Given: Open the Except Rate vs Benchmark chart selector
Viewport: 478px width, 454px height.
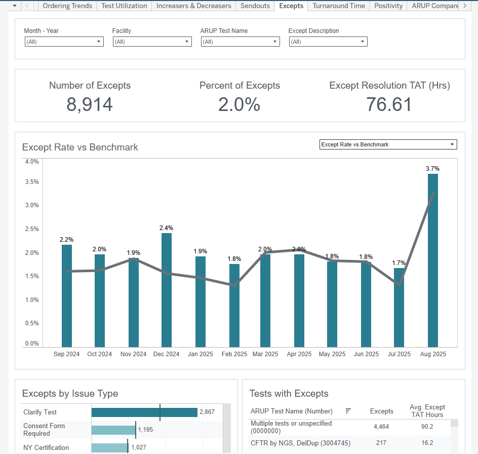Looking at the screenshot, I should click(388, 144).
